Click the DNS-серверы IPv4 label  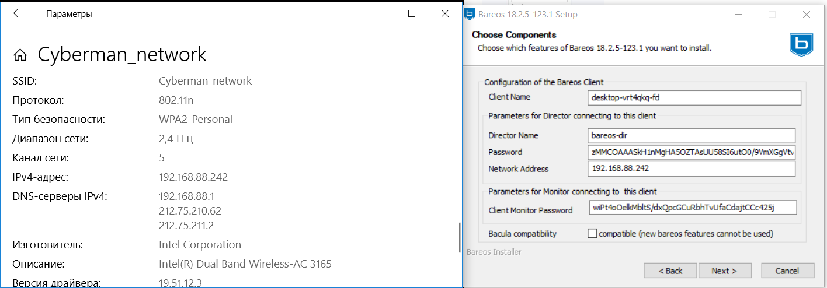[60, 196]
